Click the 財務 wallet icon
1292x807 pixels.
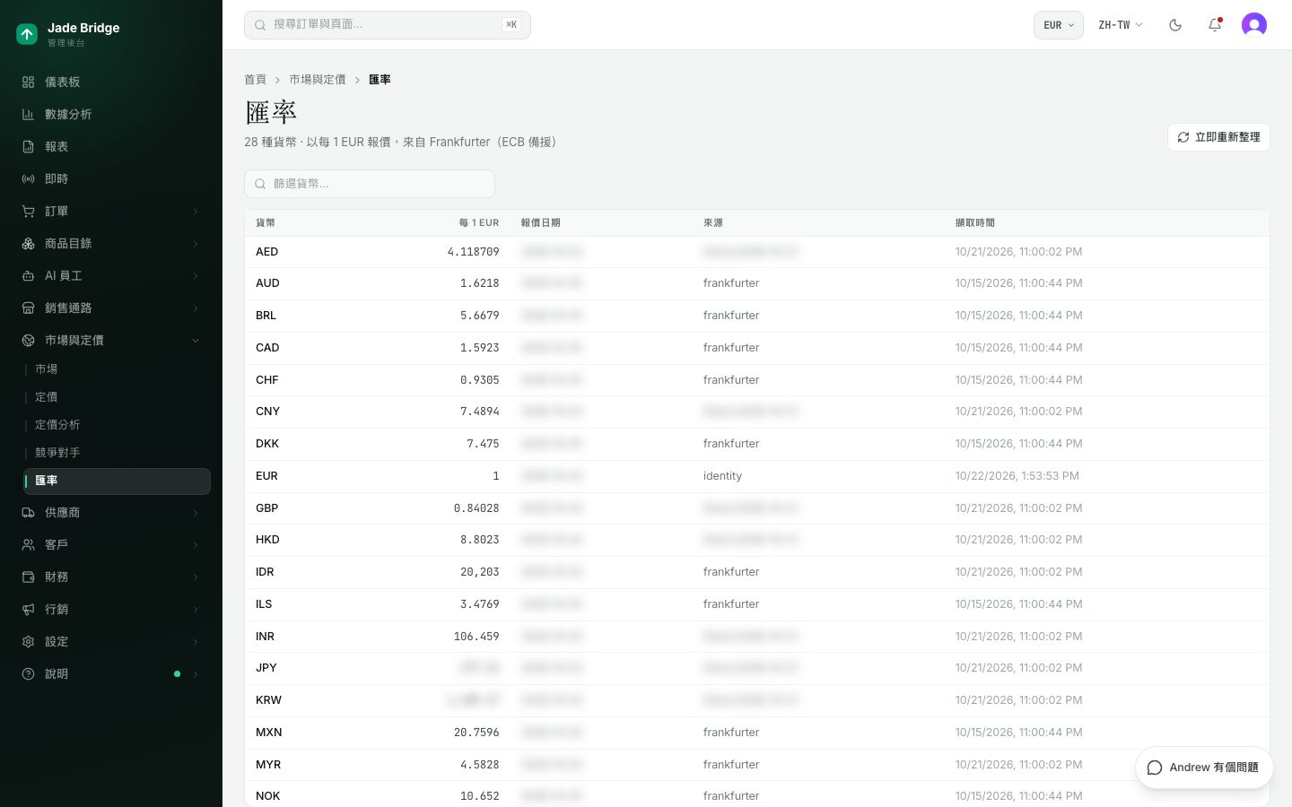tap(29, 577)
